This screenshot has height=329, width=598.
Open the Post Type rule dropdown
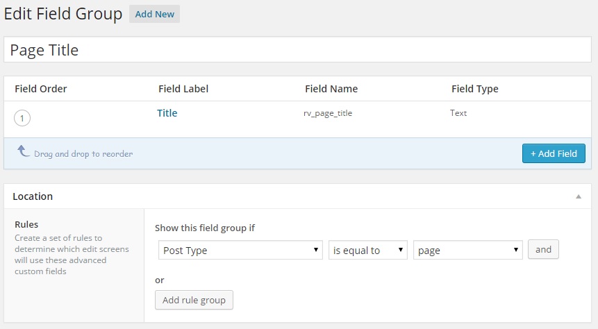click(x=240, y=250)
